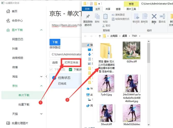173x128 pixels.
Task: Select 单次下载 under 京东
Action: tap(23, 95)
